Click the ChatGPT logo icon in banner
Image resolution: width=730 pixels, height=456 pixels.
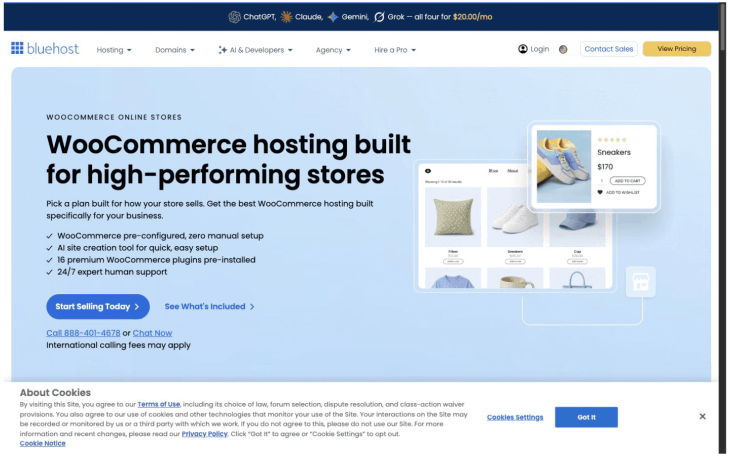coord(234,17)
